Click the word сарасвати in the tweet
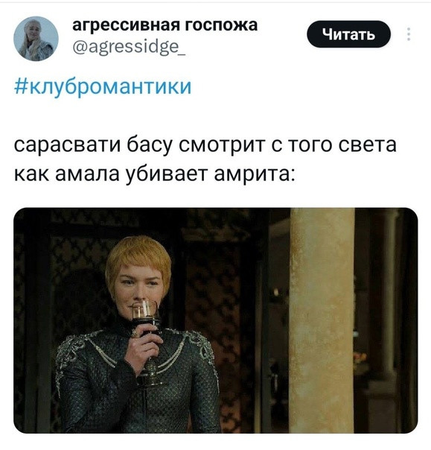Image resolution: width=431 pixels, height=450 pixels. click(x=68, y=145)
